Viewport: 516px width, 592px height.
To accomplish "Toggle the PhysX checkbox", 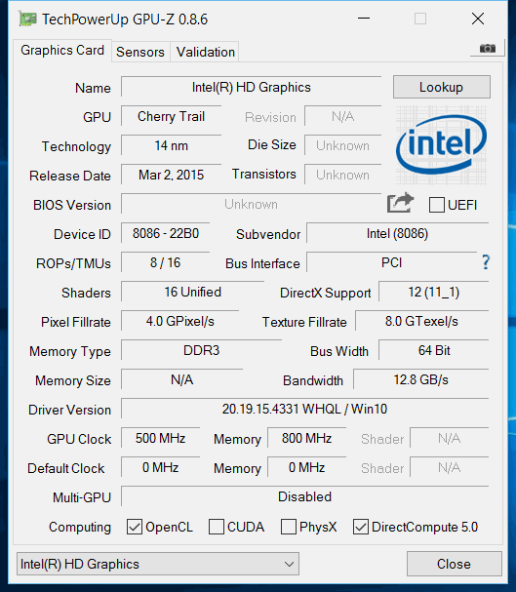I will pyautogui.click(x=289, y=527).
